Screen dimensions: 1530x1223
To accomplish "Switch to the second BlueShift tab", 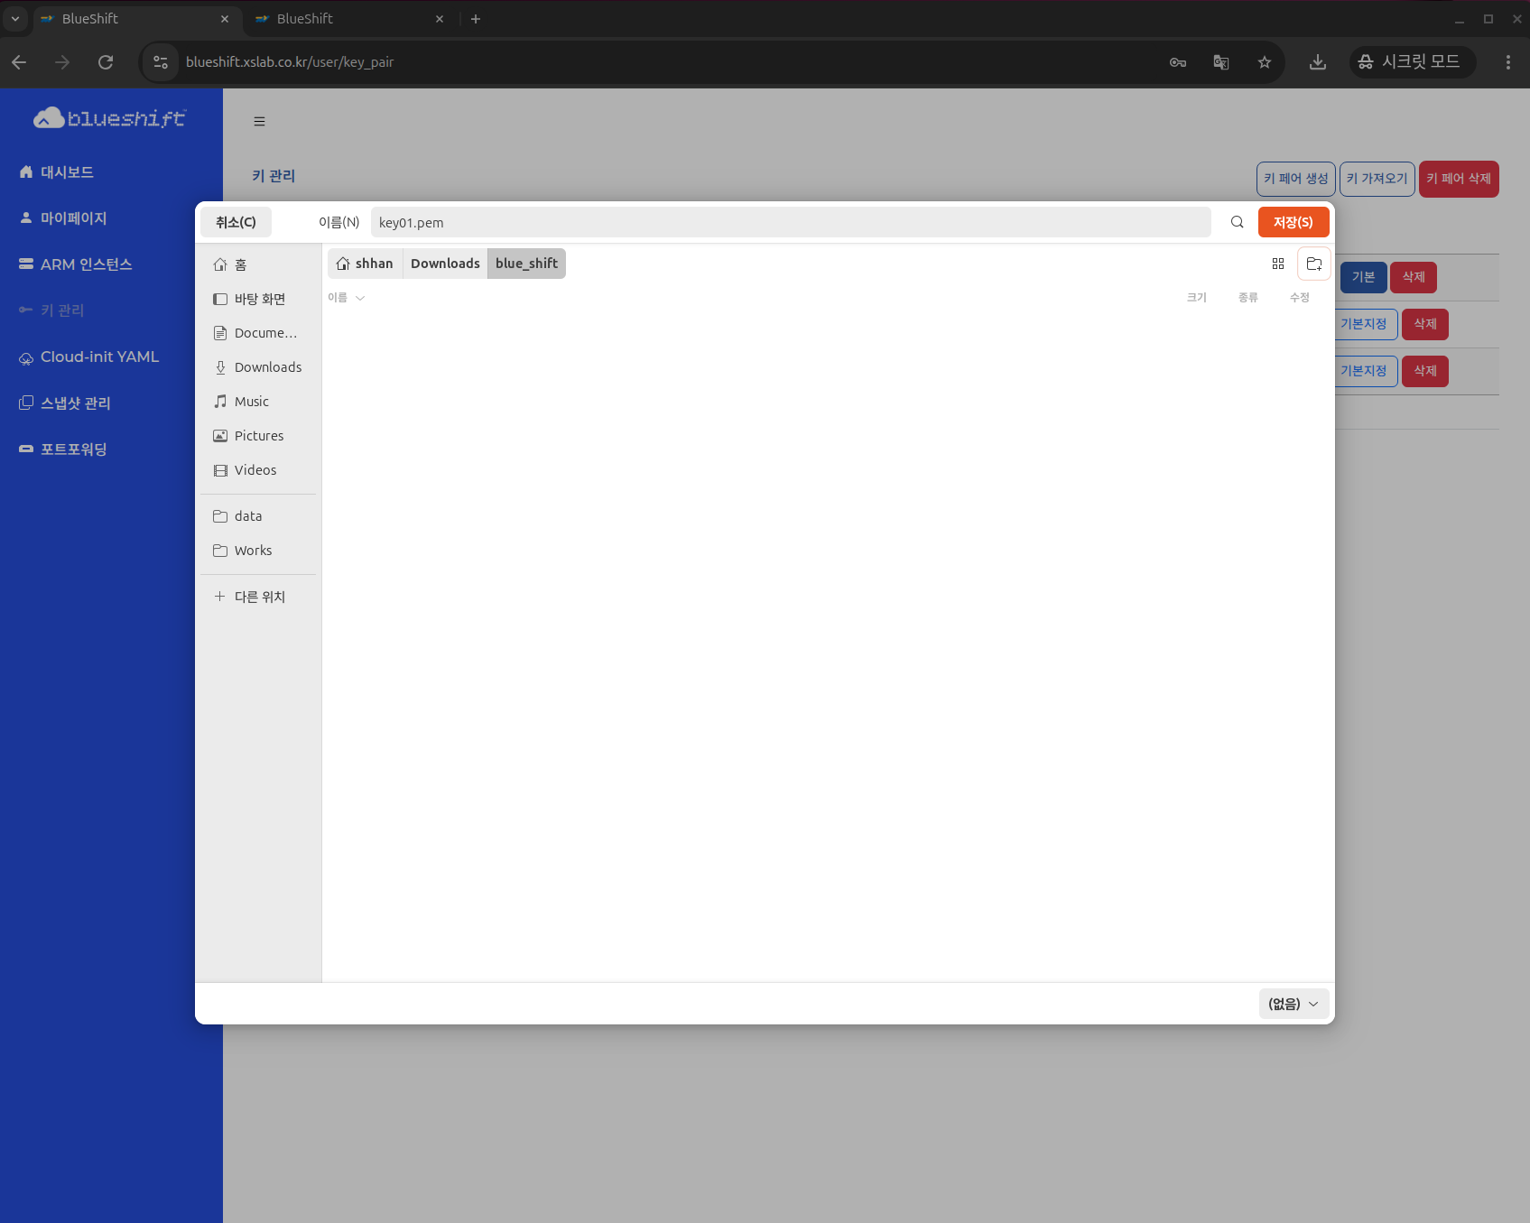I will tap(343, 19).
